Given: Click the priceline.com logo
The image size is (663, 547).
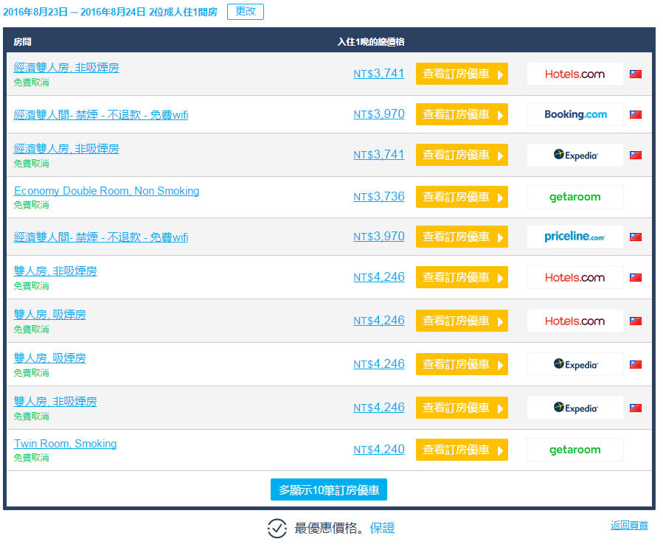Looking at the screenshot, I should click(575, 237).
